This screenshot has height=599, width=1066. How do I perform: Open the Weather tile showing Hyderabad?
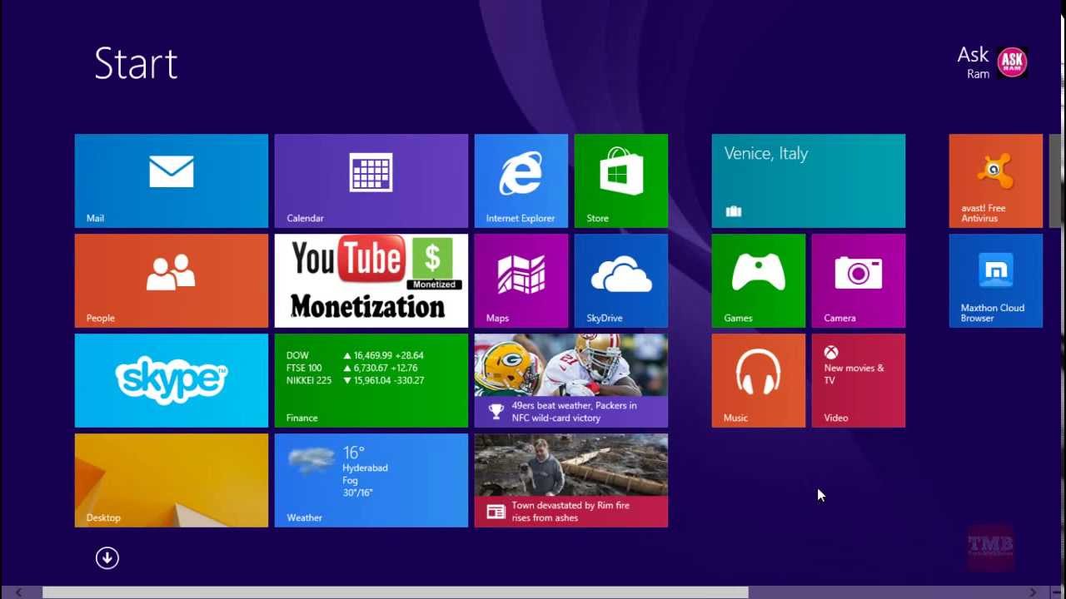(371, 480)
